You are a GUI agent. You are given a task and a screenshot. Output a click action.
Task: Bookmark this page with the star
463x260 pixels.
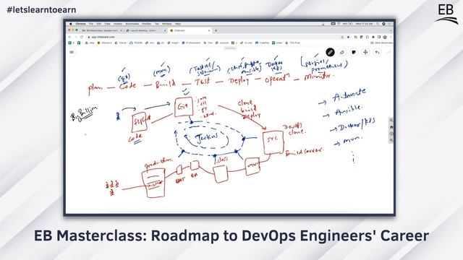348,37
